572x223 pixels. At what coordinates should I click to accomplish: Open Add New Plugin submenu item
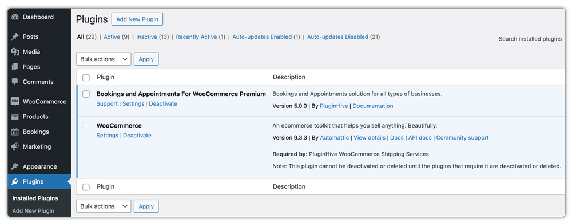[x=33, y=210]
